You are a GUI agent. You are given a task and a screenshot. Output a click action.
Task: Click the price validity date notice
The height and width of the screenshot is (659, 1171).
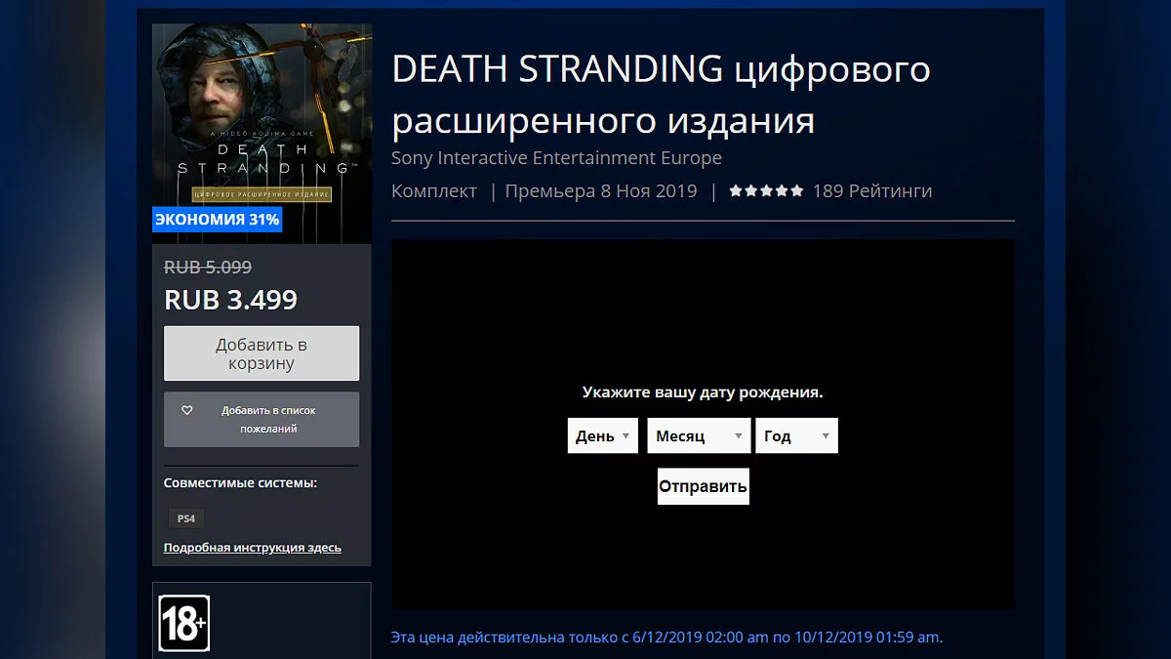[666, 638]
